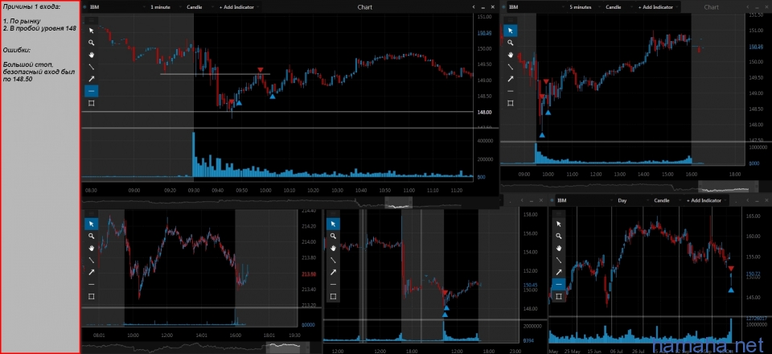Screen dimensions: 772x354
Task: Activate the zoom magnifier in 5 minutes chart
Action: point(510,43)
